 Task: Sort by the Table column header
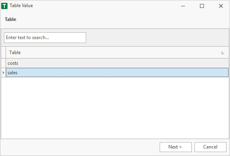point(117,53)
